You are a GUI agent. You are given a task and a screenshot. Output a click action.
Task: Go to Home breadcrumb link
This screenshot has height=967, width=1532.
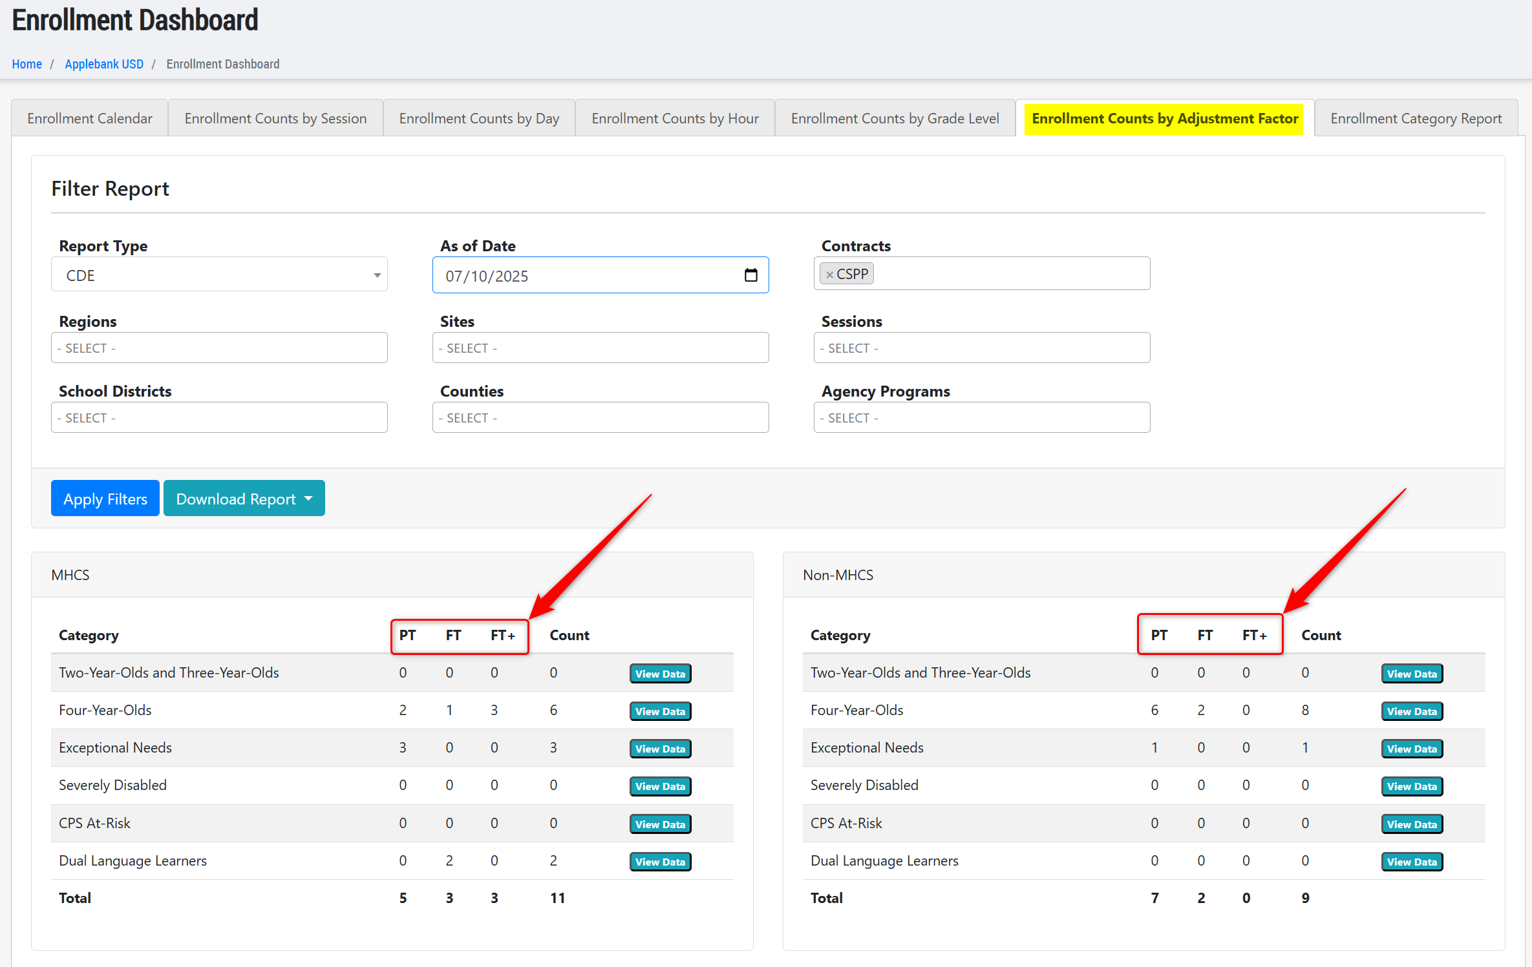pos(27,64)
